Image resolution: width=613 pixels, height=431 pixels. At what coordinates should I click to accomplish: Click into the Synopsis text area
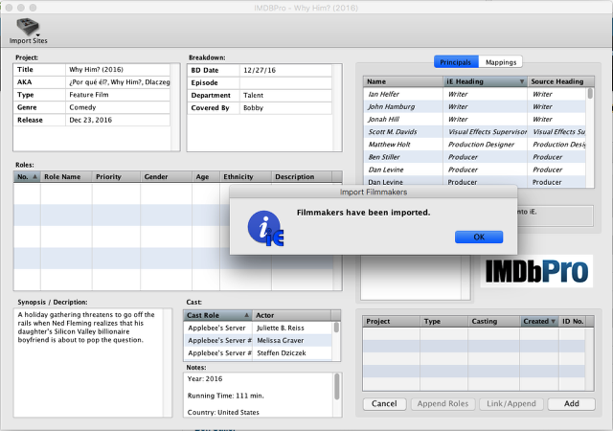pyautogui.click(x=88, y=362)
